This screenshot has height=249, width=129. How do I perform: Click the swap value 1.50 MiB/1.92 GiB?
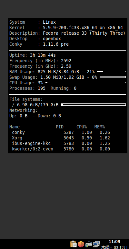point(62,77)
